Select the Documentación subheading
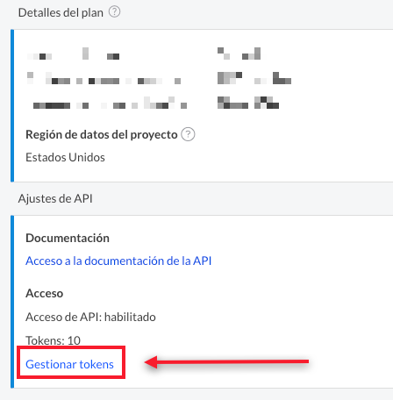393x400 pixels. coord(68,238)
